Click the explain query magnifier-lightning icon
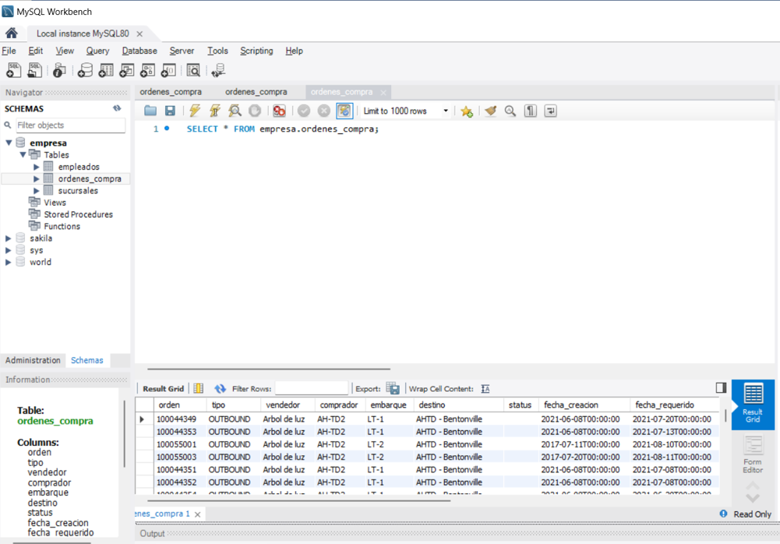 point(235,111)
